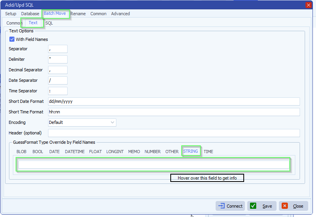Screen dimensions: 316x217
Task: Click the Short Time Format field
Action: [174, 112]
